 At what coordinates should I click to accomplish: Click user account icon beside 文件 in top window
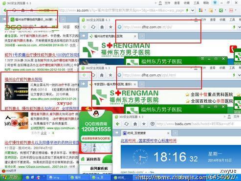[x=160, y=3]
